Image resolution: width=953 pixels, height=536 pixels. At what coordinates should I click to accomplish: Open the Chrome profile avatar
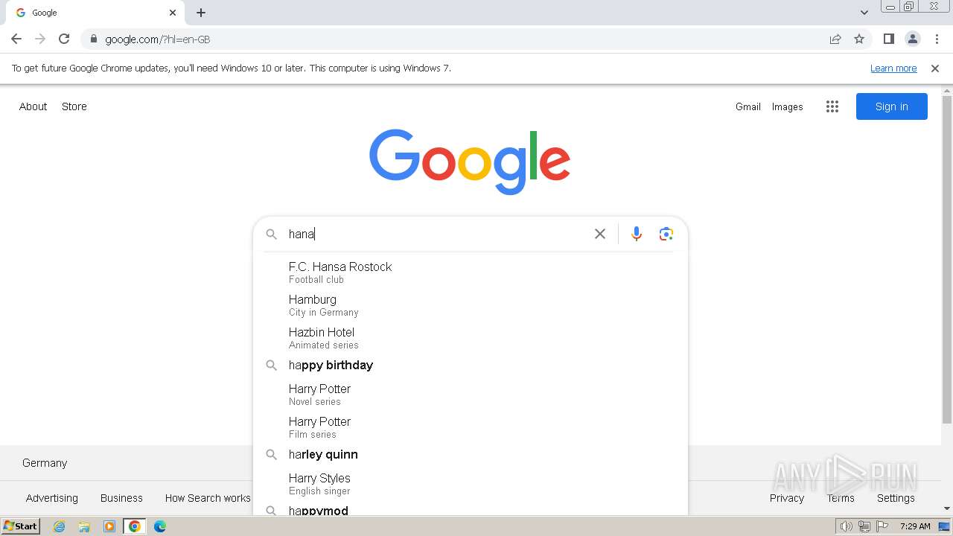[912, 39]
